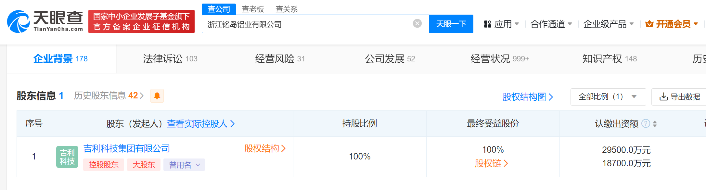This screenshot has width=706, height=190.
Task: Click the orange bell alert icon
Action: [x=157, y=96]
